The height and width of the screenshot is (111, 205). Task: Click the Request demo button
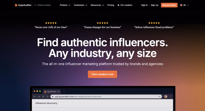click(x=169, y=5)
